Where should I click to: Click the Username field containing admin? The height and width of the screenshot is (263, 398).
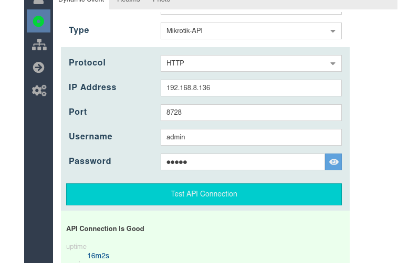point(251,137)
